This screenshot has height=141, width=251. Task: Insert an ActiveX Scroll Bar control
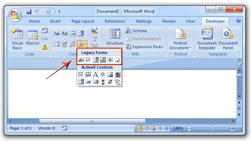[x=103, y=82]
